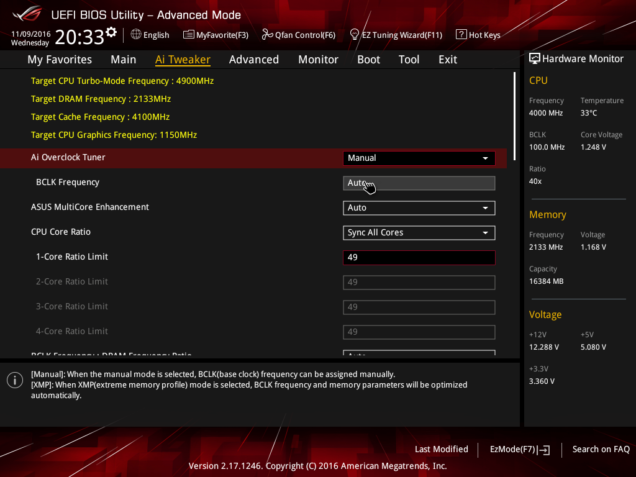This screenshot has width=636, height=477.
Task: Click the 11/09/2016 date
Action: coord(31,34)
